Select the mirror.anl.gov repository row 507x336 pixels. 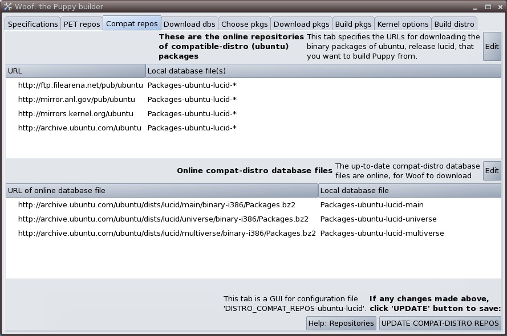pyautogui.click(x=80, y=100)
